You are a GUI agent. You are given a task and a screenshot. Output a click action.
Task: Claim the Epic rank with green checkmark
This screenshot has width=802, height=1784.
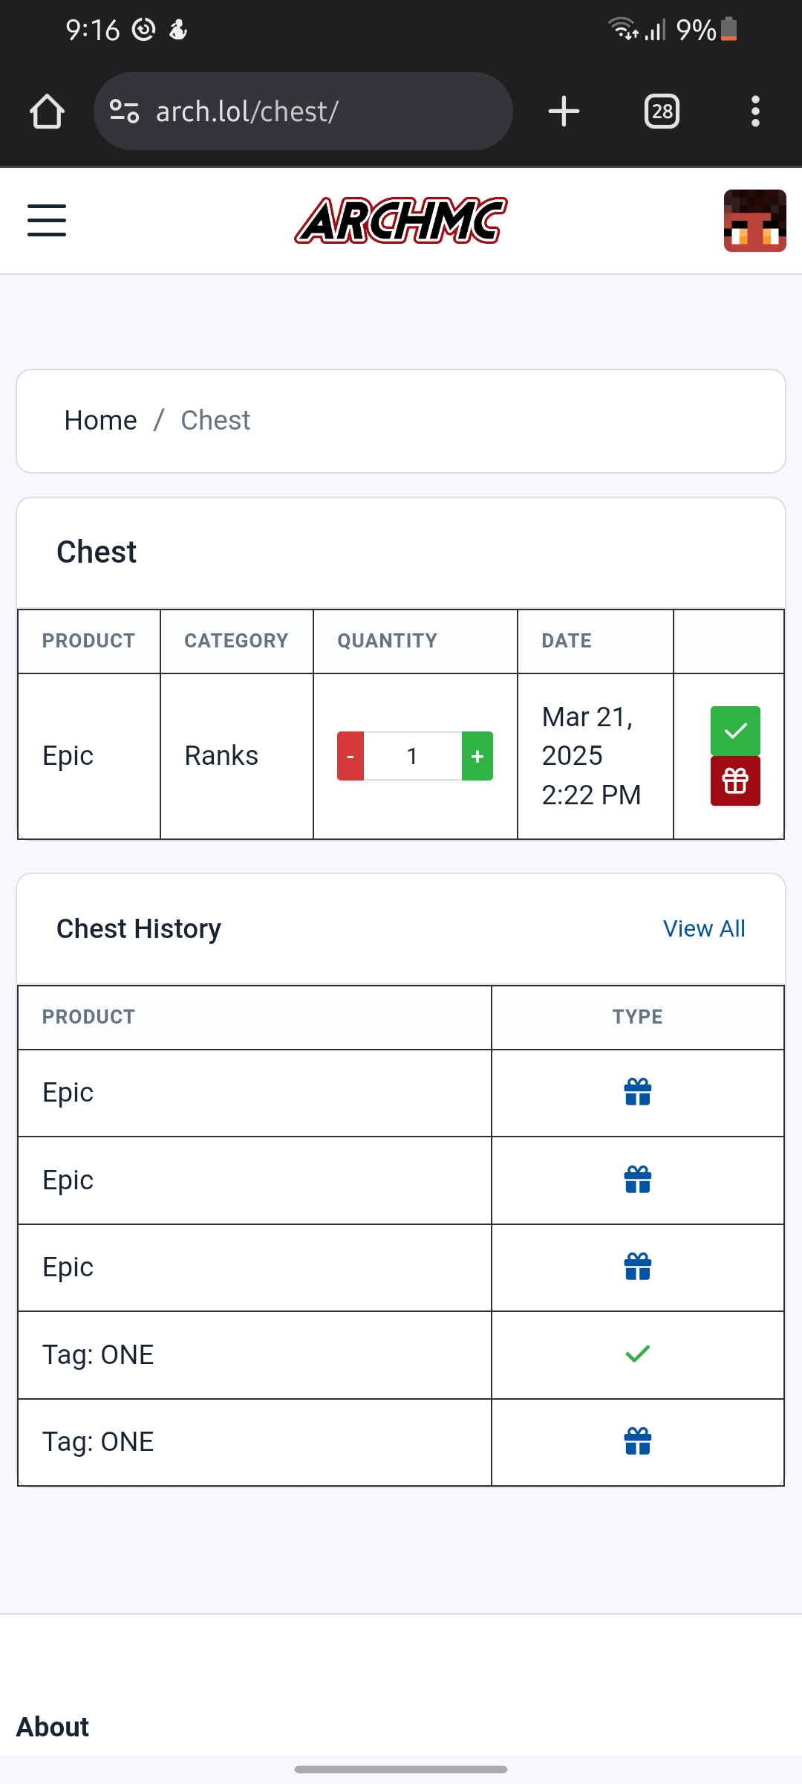tap(735, 731)
